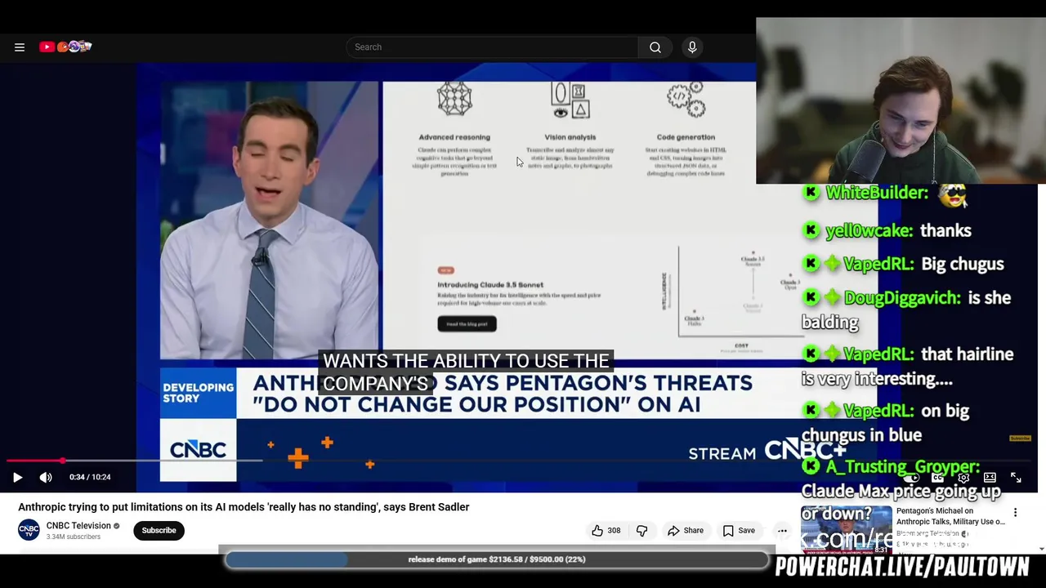Screen dimensions: 1046x588
Task: Mute the video volume
Action: [x=46, y=477]
